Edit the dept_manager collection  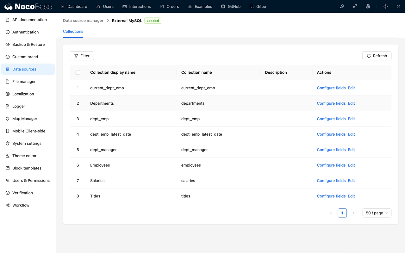[x=352, y=150]
